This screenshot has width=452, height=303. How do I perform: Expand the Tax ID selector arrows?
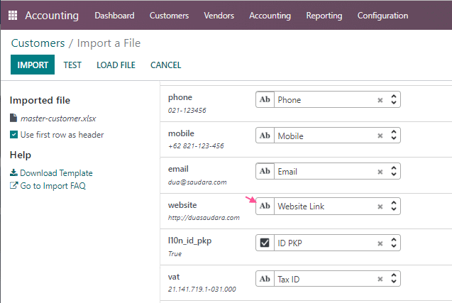click(x=394, y=279)
